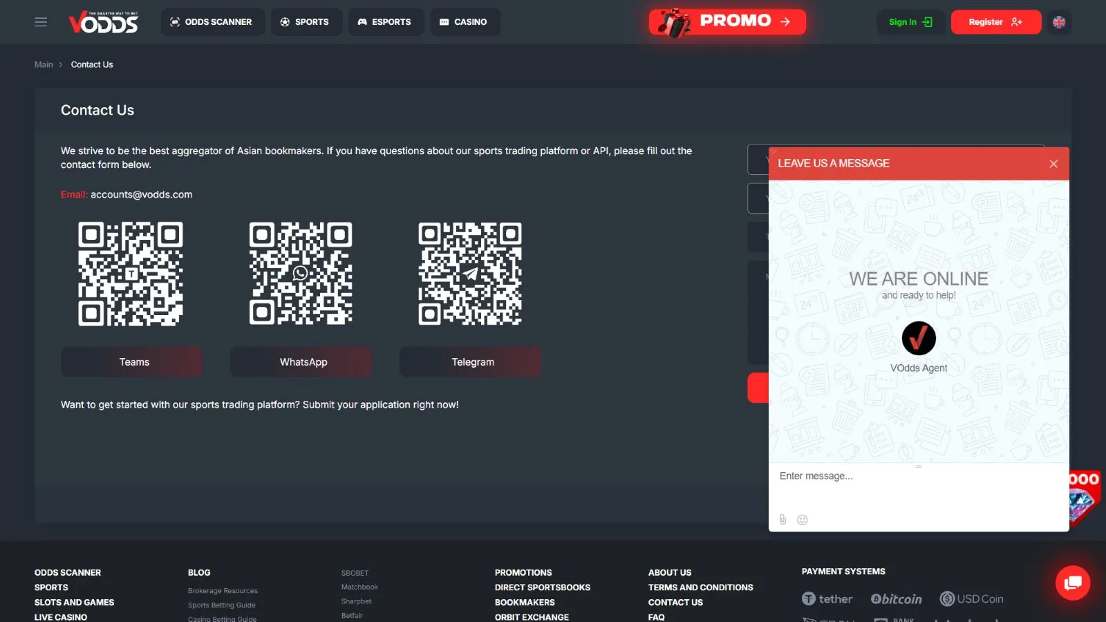Screen dimensions: 1106x622
Task: Click the Bitcoin payment logo
Action: [x=897, y=599]
